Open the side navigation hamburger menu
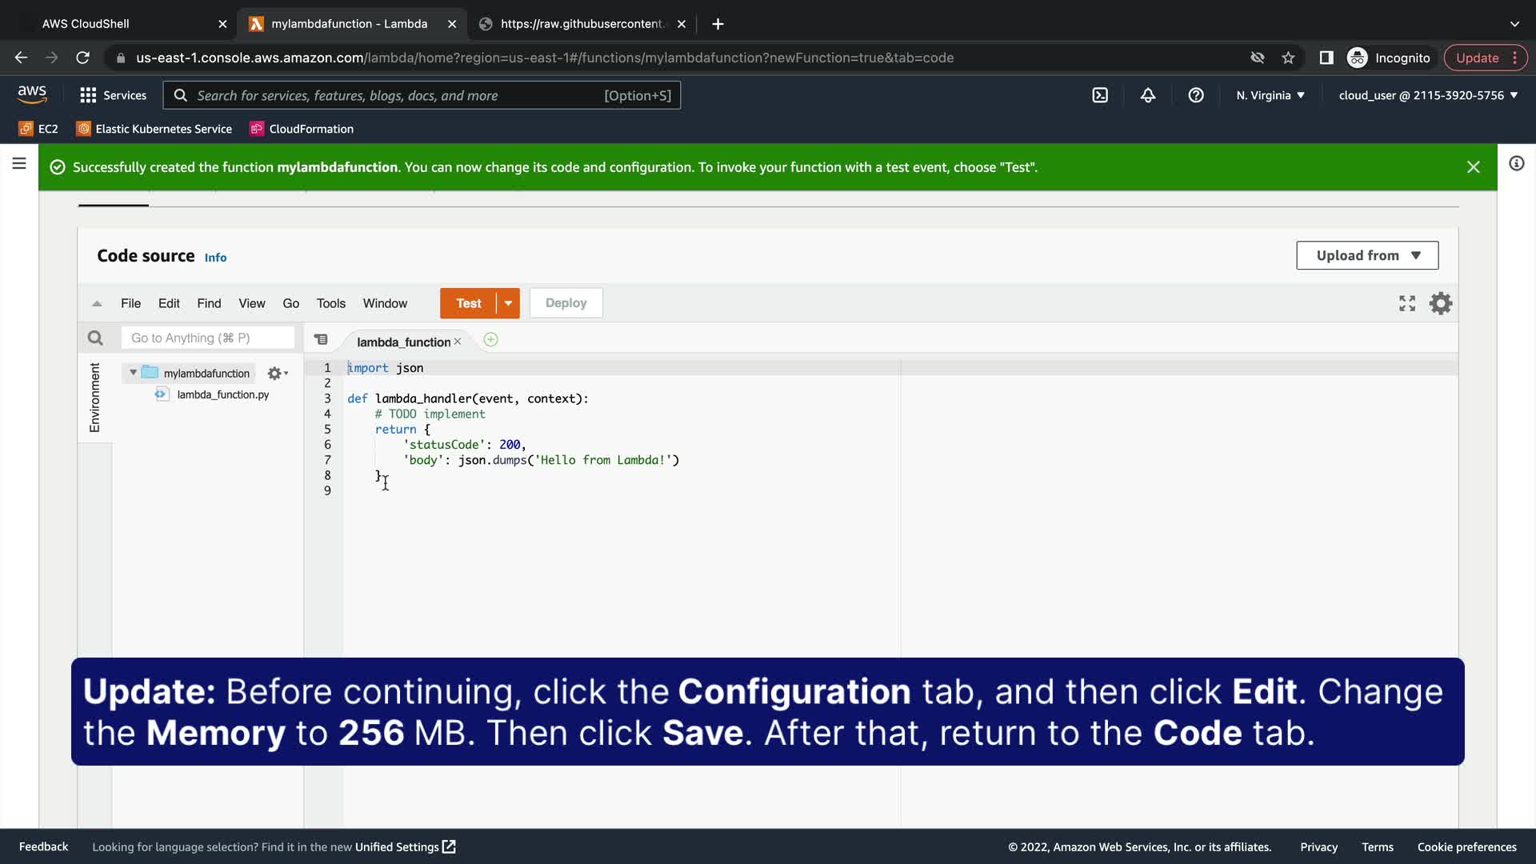This screenshot has height=864, width=1536. [x=19, y=164]
